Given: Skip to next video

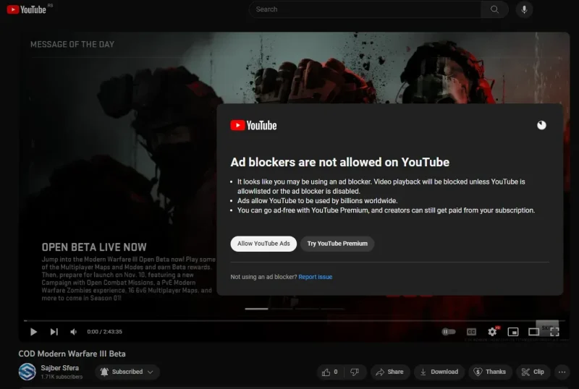Looking at the screenshot, I should coord(54,332).
